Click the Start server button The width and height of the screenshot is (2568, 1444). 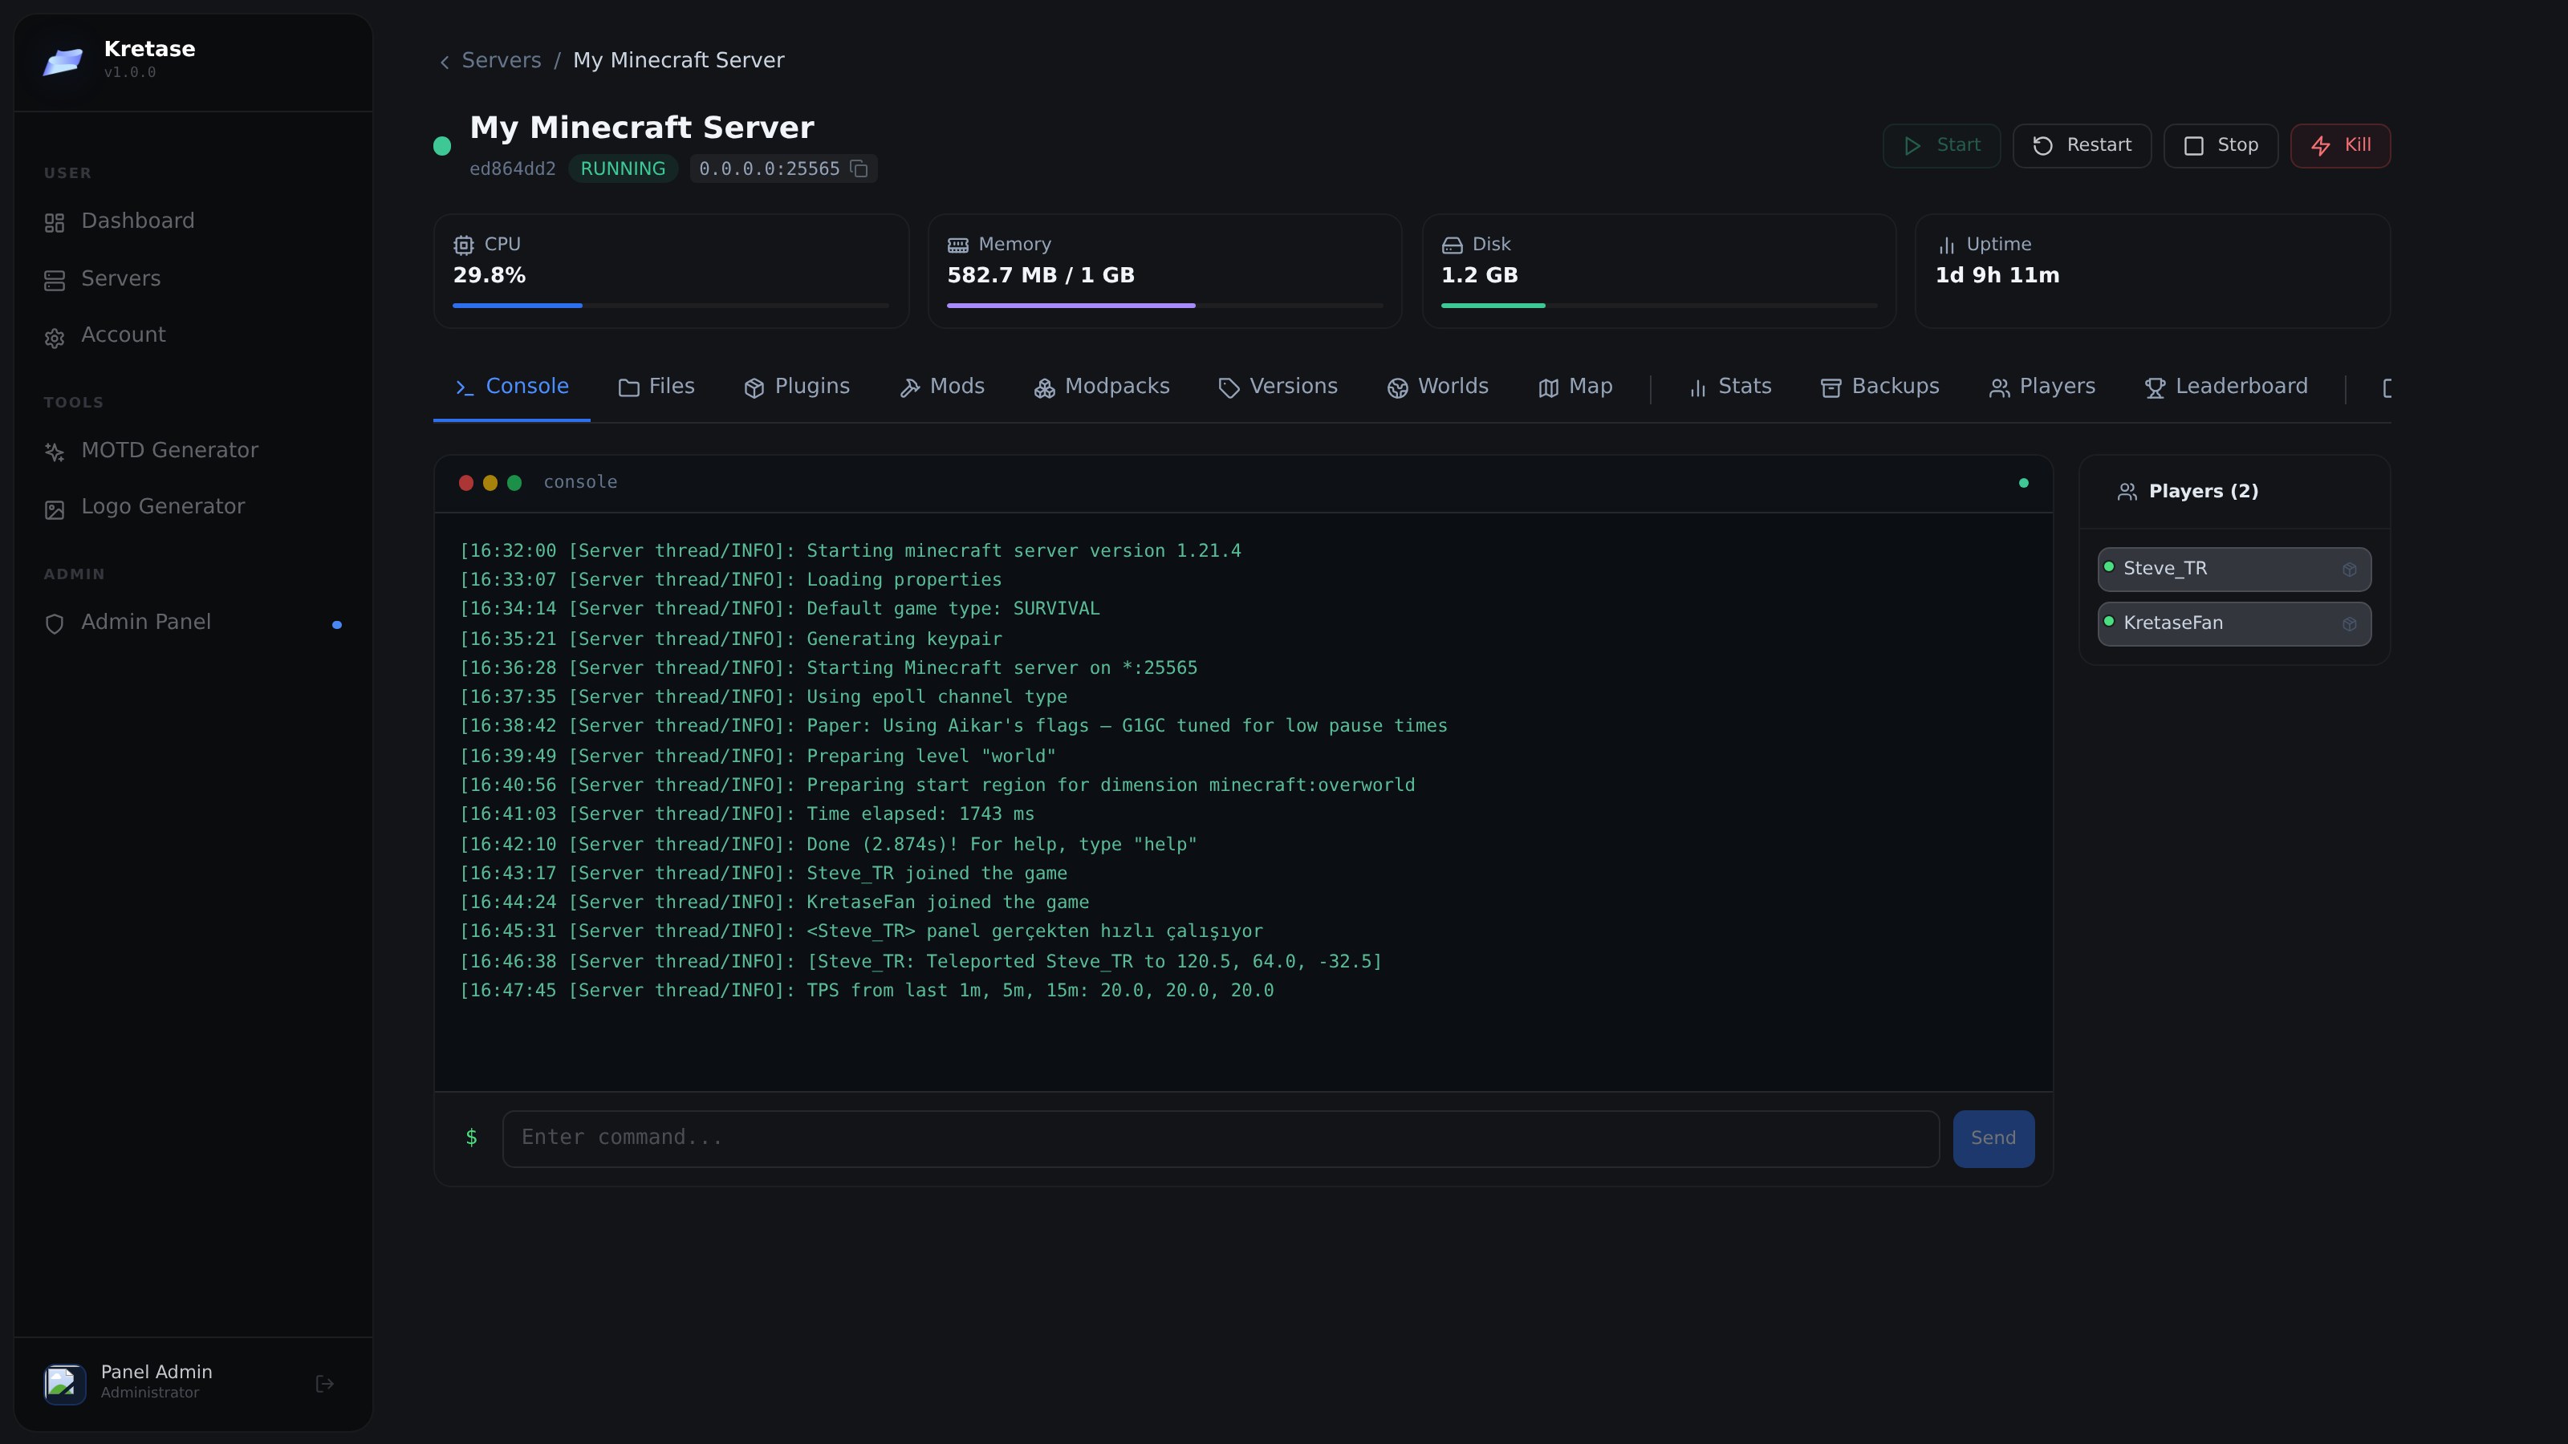(x=1941, y=145)
